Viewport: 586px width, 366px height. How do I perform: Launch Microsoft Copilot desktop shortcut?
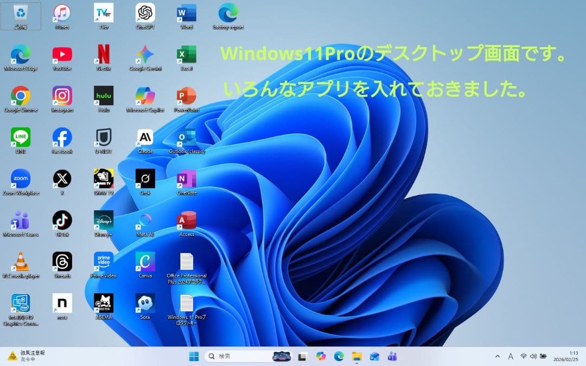pyautogui.click(x=145, y=99)
